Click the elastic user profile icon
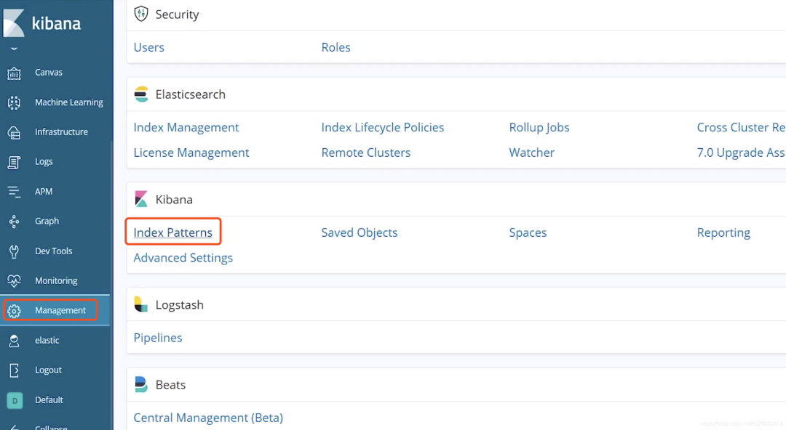Image resolution: width=786 pixels, height=430 pixels. [x=14, y=341]
